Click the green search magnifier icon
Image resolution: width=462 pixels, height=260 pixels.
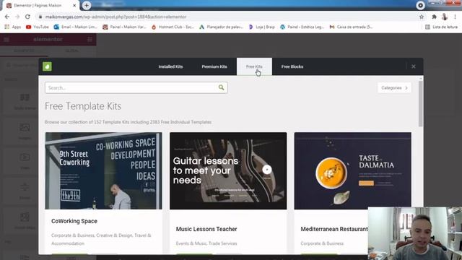[222, 87]
